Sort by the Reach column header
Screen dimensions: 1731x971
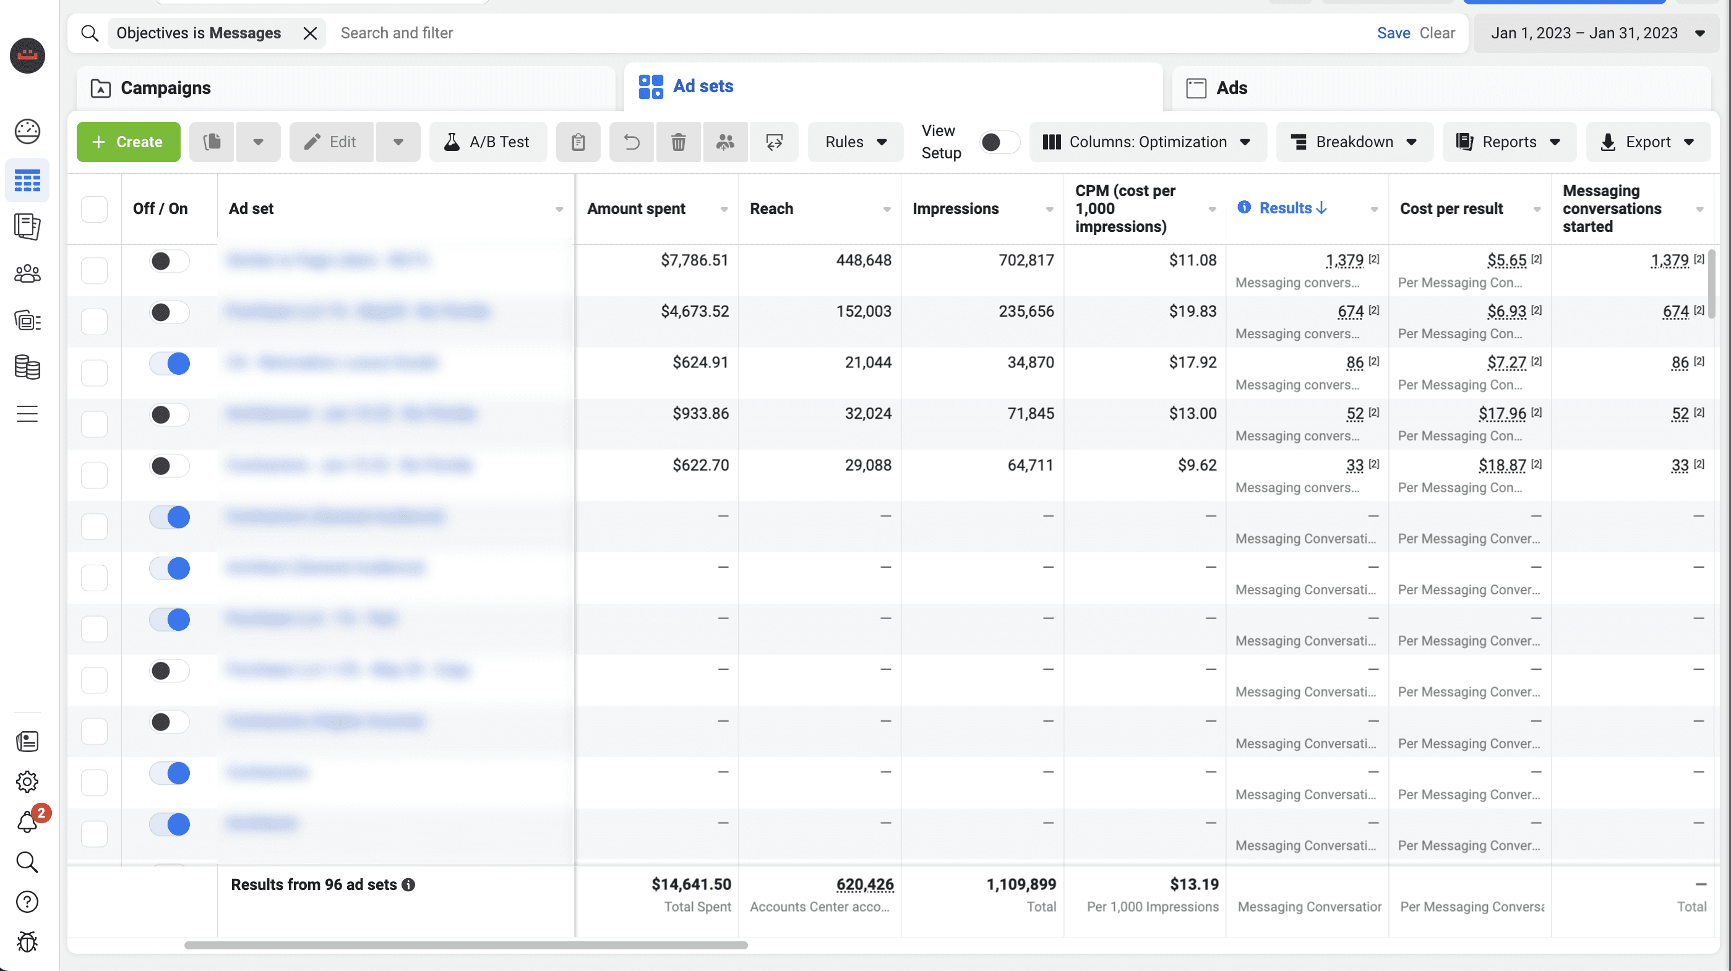[x=771, y=209]
